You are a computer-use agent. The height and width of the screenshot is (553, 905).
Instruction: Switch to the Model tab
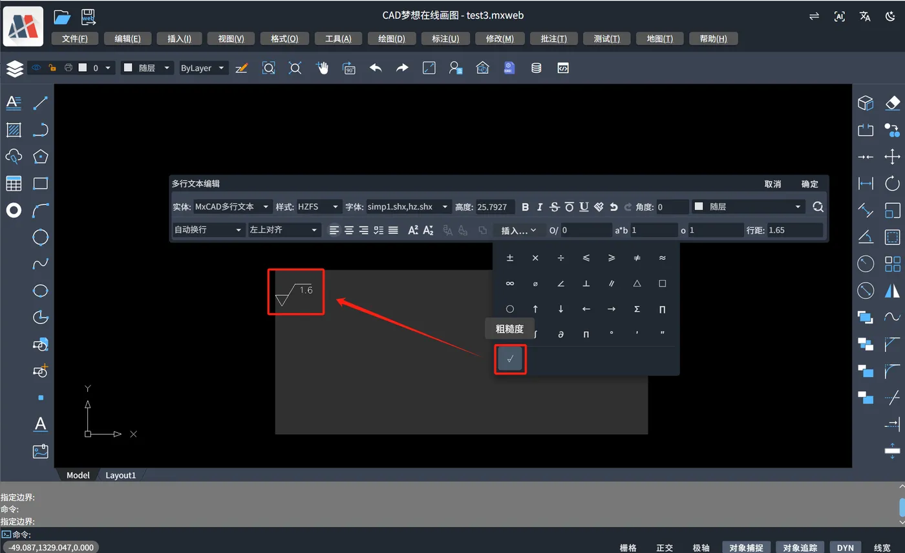78,475
